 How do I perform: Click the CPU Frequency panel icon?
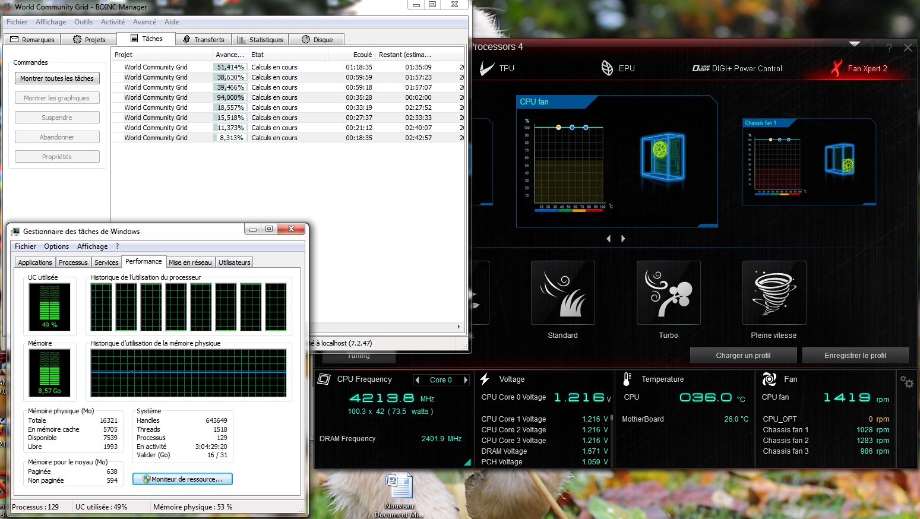coord(324,379)
